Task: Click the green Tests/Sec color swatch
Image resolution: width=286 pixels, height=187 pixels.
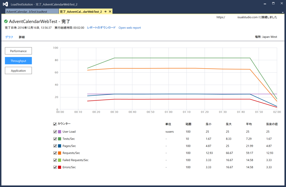Action: [59, 139]
